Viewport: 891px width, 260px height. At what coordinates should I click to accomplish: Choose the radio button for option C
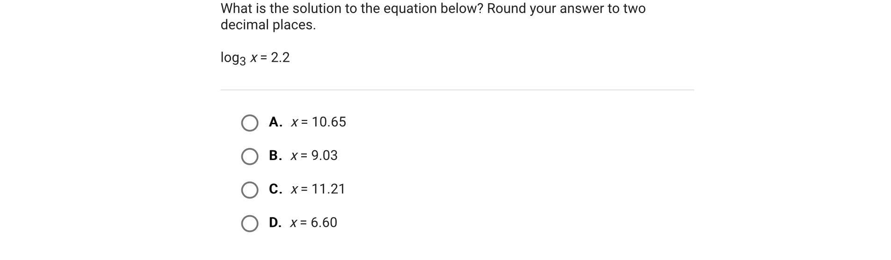pos(249,190)
